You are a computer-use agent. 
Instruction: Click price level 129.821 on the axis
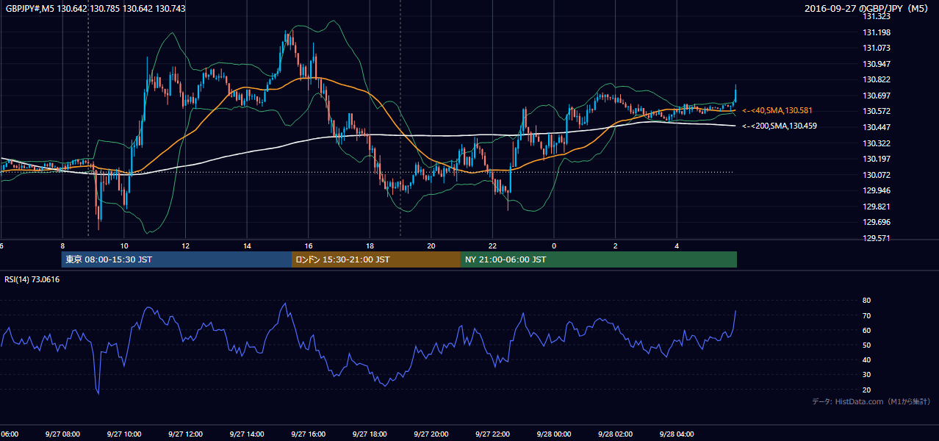877,207
